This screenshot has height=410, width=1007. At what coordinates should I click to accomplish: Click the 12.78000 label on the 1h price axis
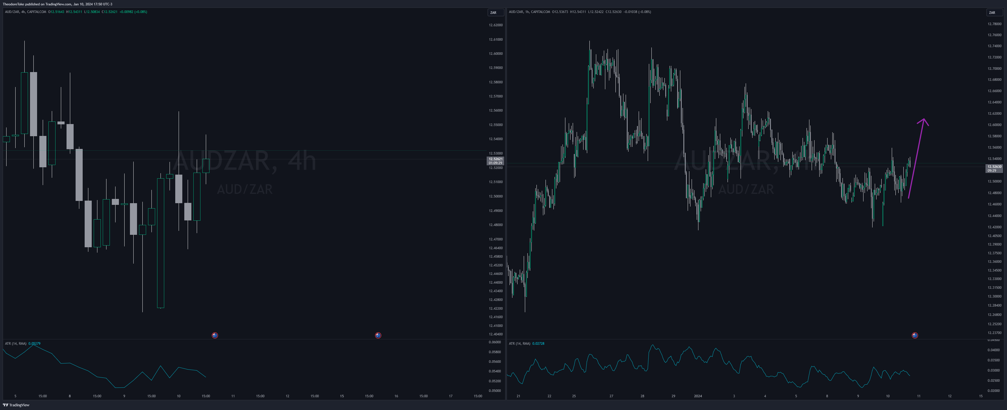pos(995,24)
